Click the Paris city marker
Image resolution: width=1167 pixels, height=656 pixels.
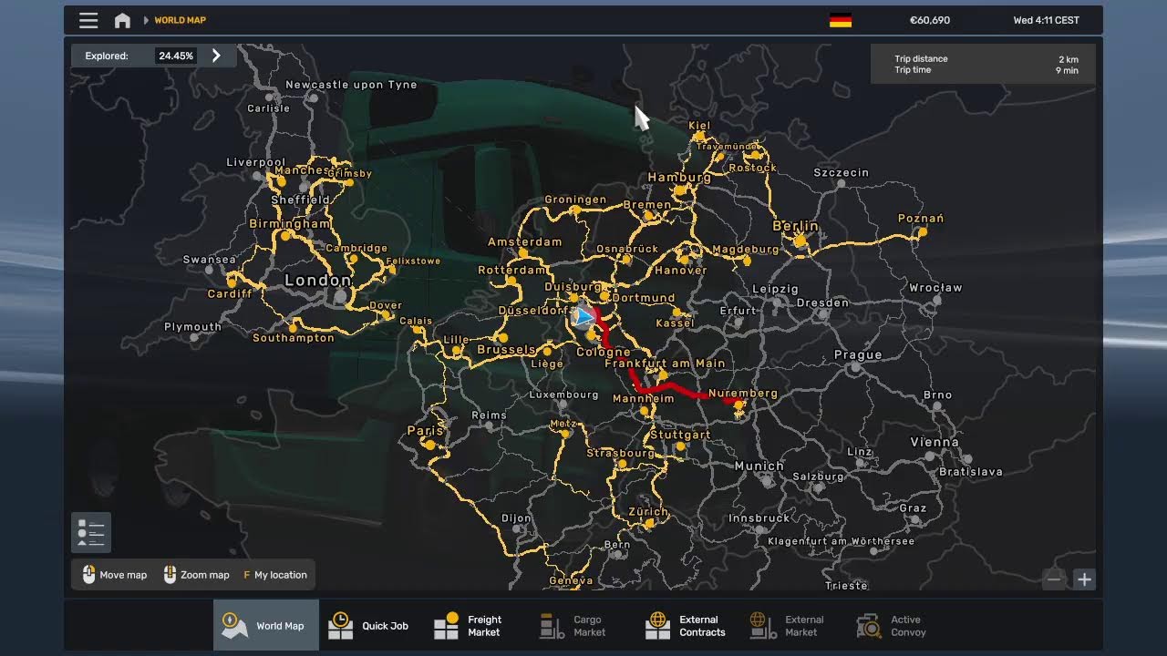[430, 445]
